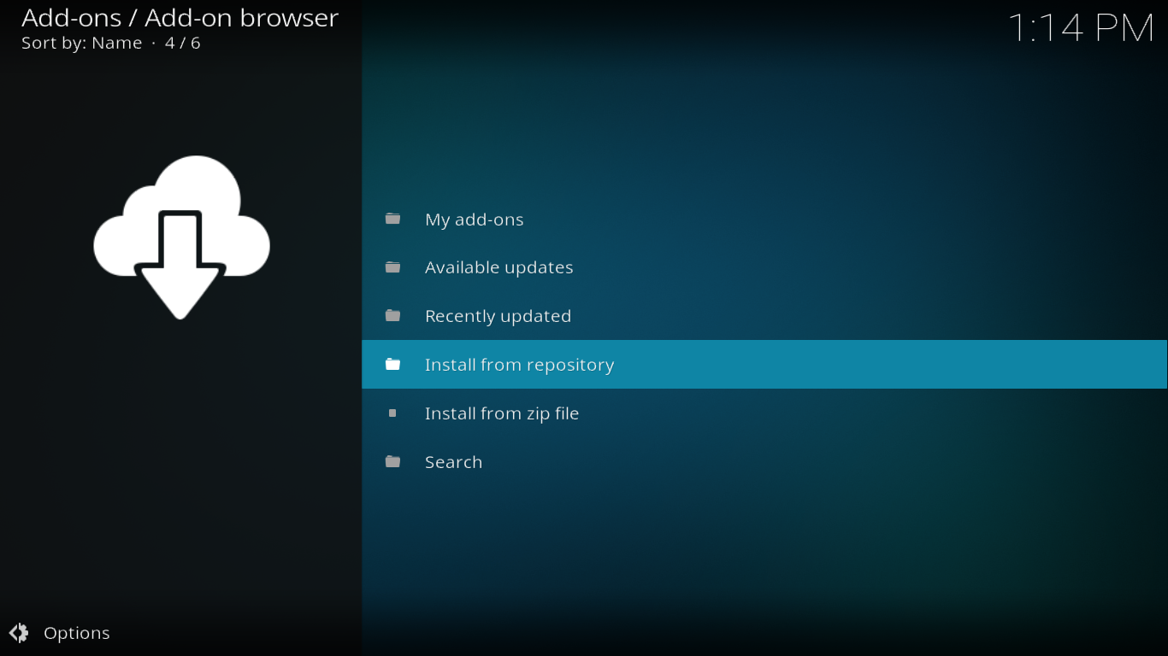
Task: Open the My add-ons entry
Action: (474, 220)
